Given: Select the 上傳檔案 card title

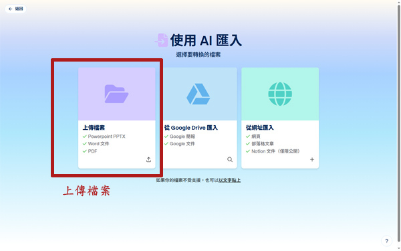Looking at the screenshot, I should [x=94, y=128].
